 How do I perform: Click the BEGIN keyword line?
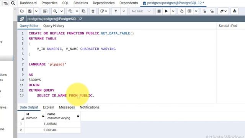[x=34, y=85]
